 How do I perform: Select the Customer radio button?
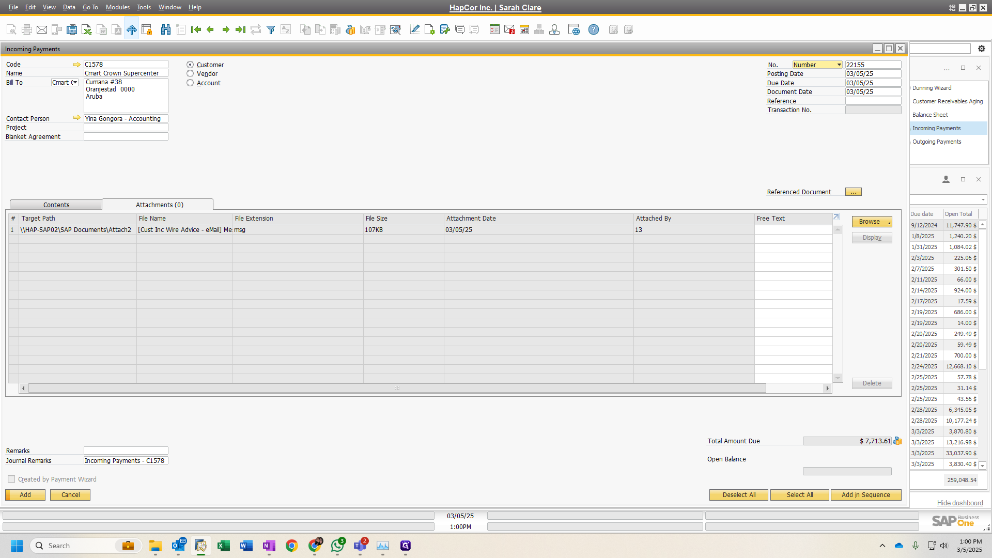[190, 65]
